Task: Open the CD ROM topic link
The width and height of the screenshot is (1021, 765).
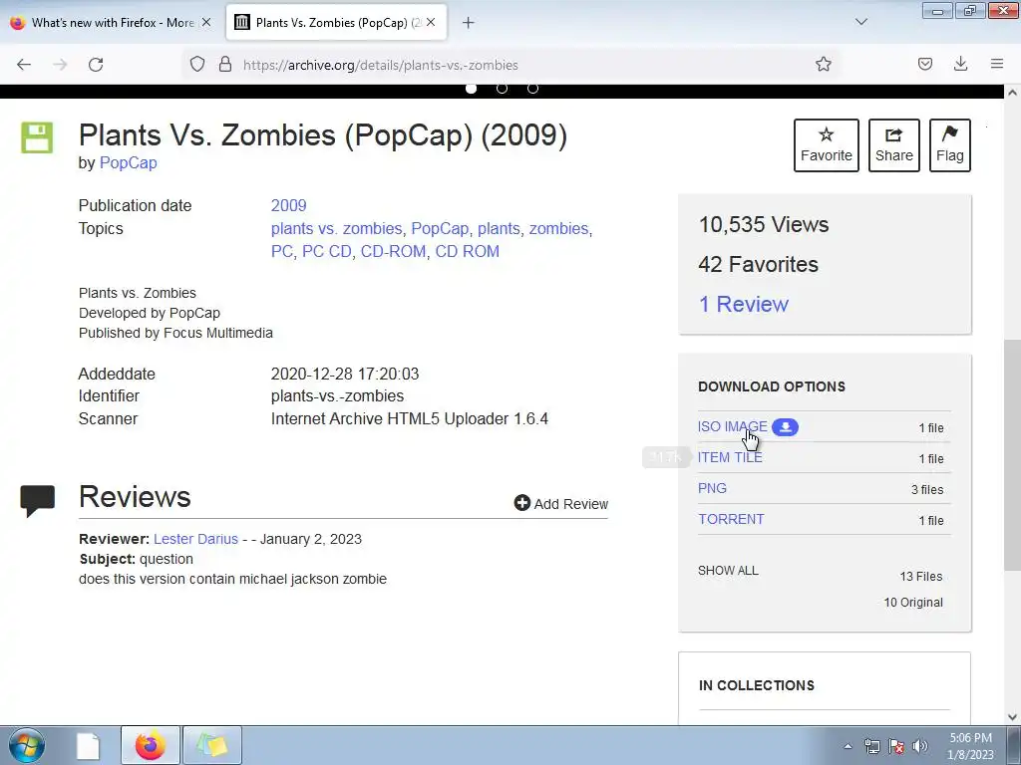Action: [x=467, y=251]
